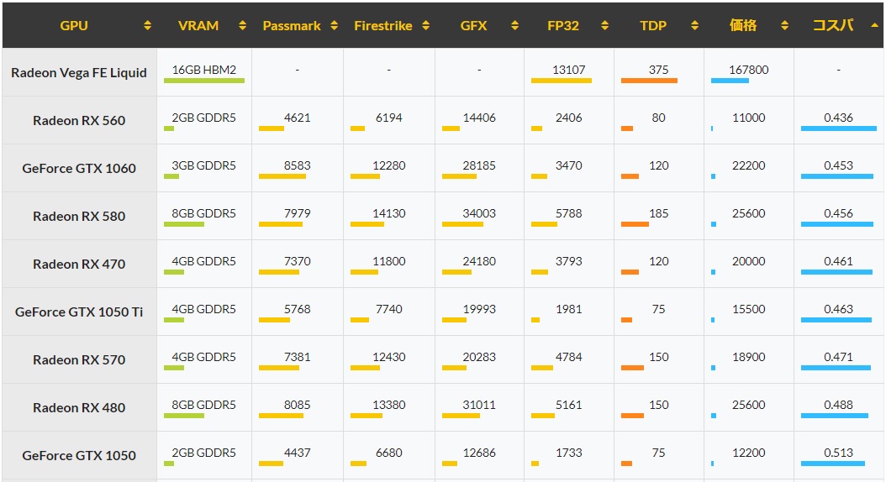This screenshot has width=886, height=482.
Task: Select the GeForce GTX 1060 row name
Action: 79,168
